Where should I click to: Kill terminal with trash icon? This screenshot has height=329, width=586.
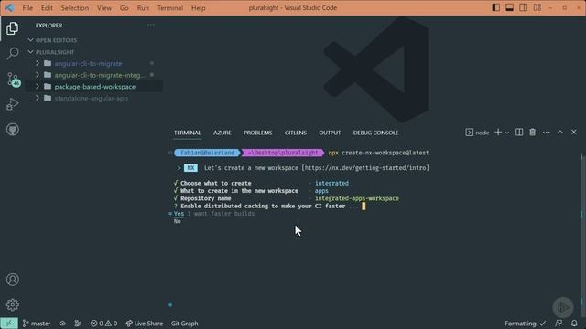532,132
